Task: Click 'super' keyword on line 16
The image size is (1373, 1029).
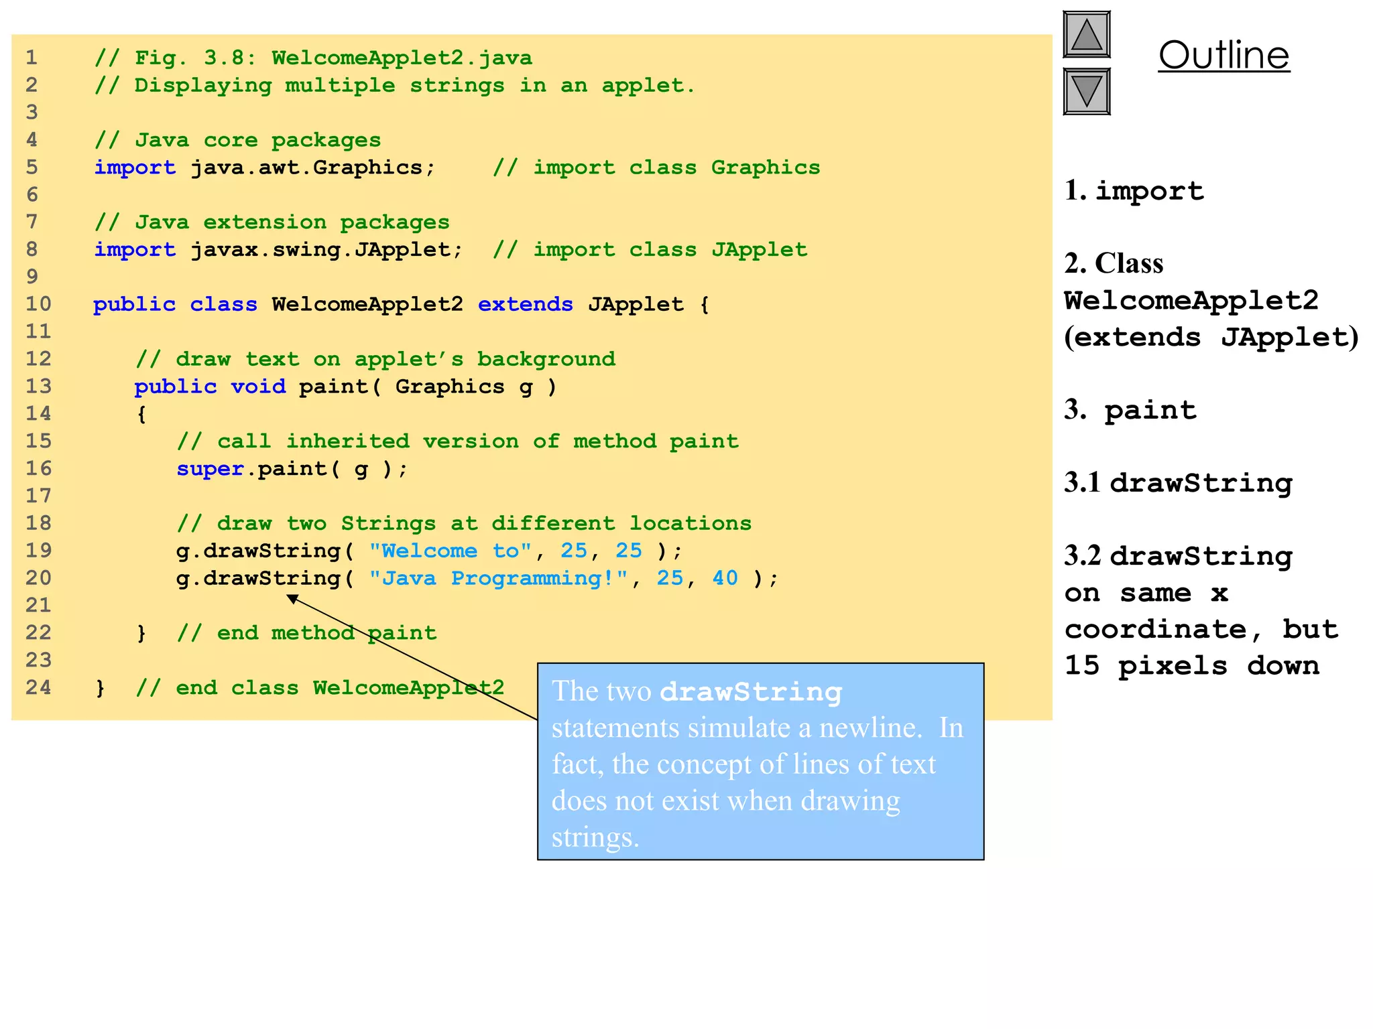Action: (x=210, y=469)
